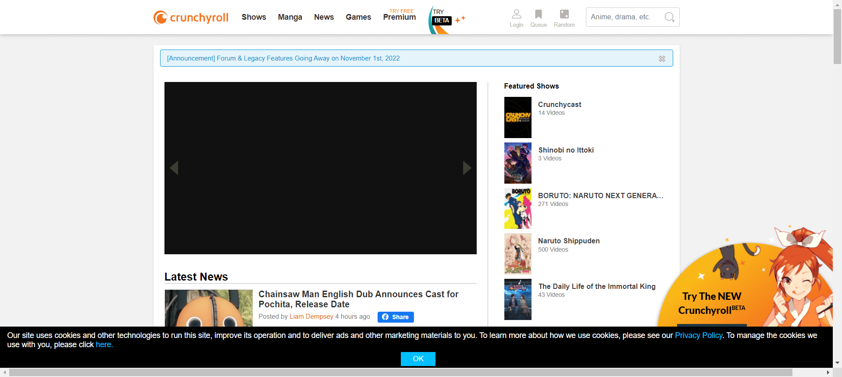
Task: Click the scrollbar down arrow
Action: point(837,363)
